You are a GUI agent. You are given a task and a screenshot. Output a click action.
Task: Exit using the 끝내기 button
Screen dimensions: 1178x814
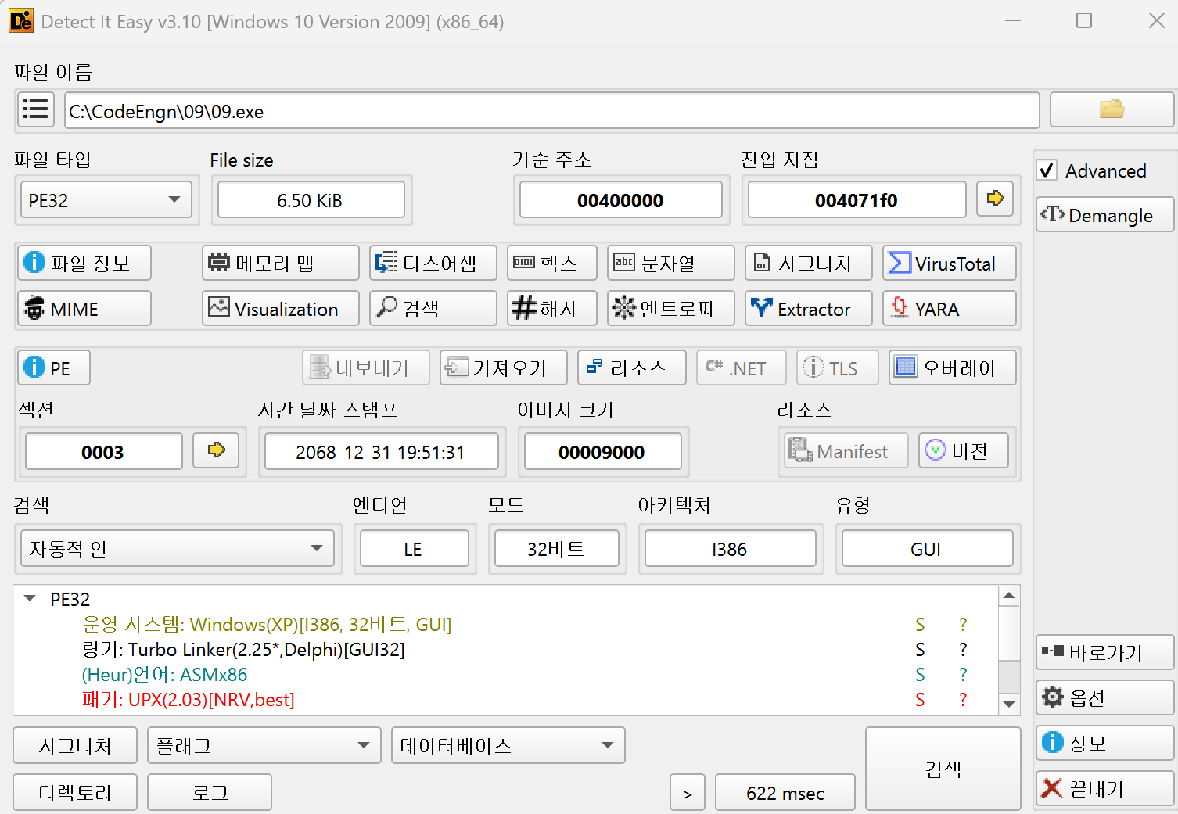(1105, 788)
